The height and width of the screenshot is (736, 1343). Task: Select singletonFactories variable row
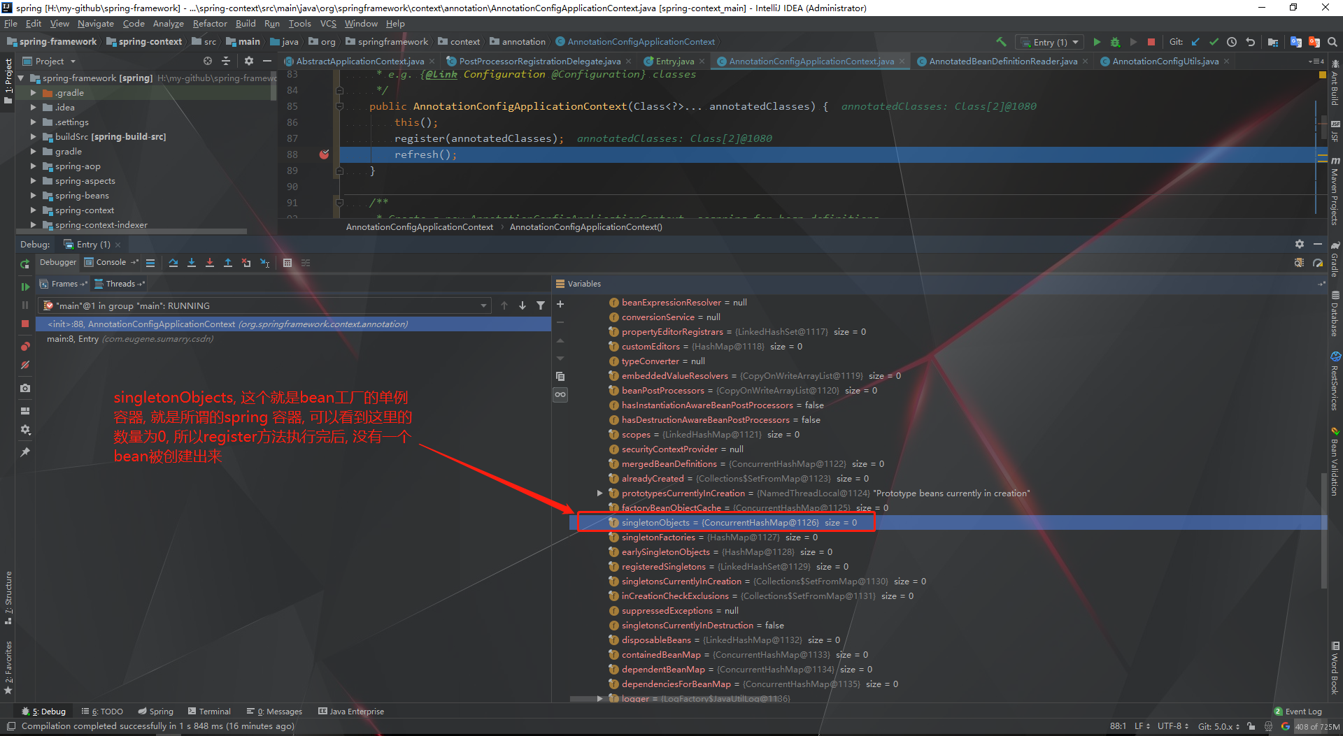coord(948,537)
